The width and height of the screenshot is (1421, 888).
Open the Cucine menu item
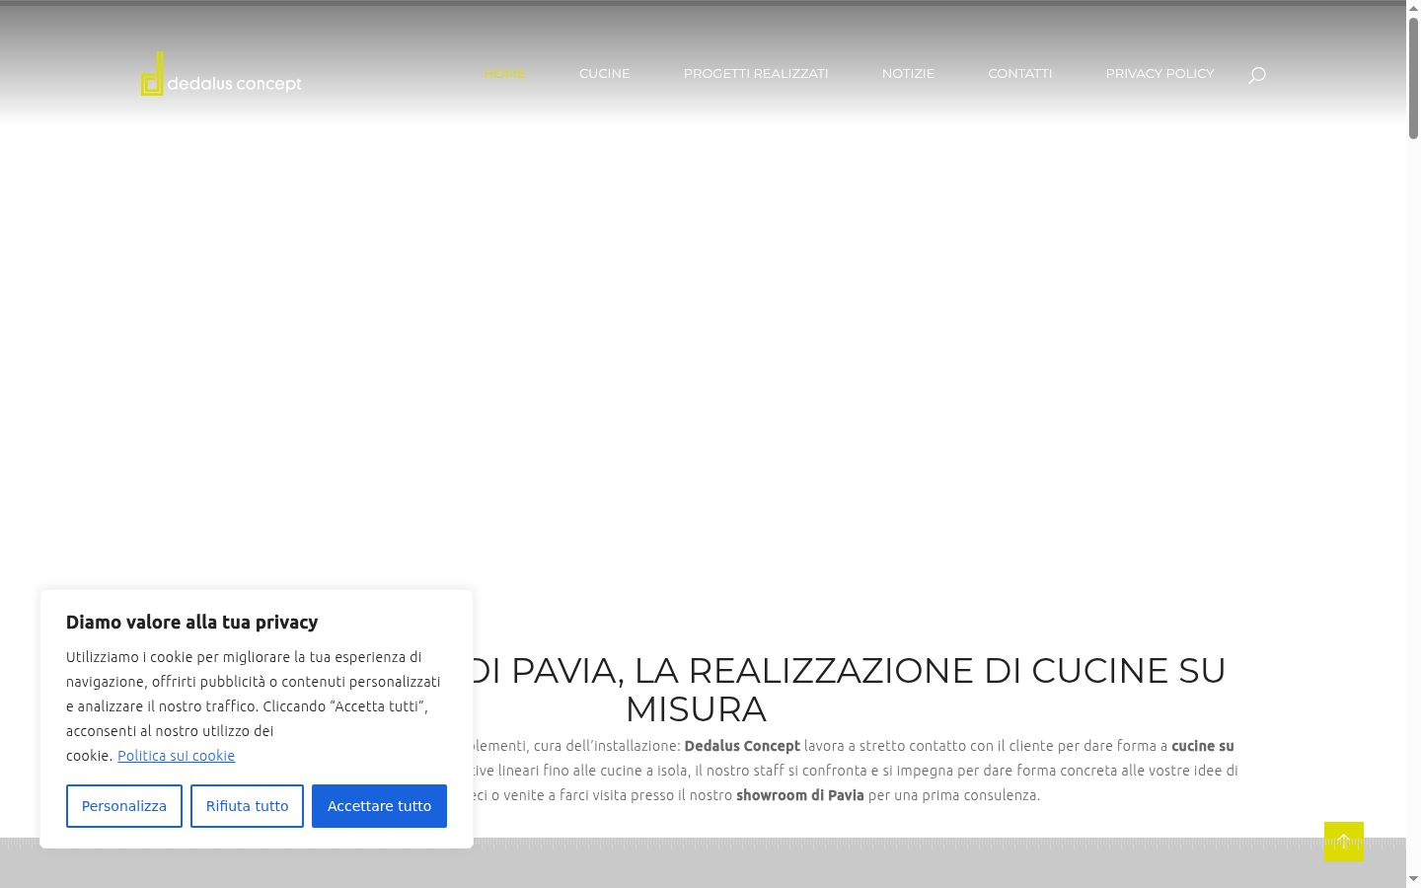tap(604, 73)
